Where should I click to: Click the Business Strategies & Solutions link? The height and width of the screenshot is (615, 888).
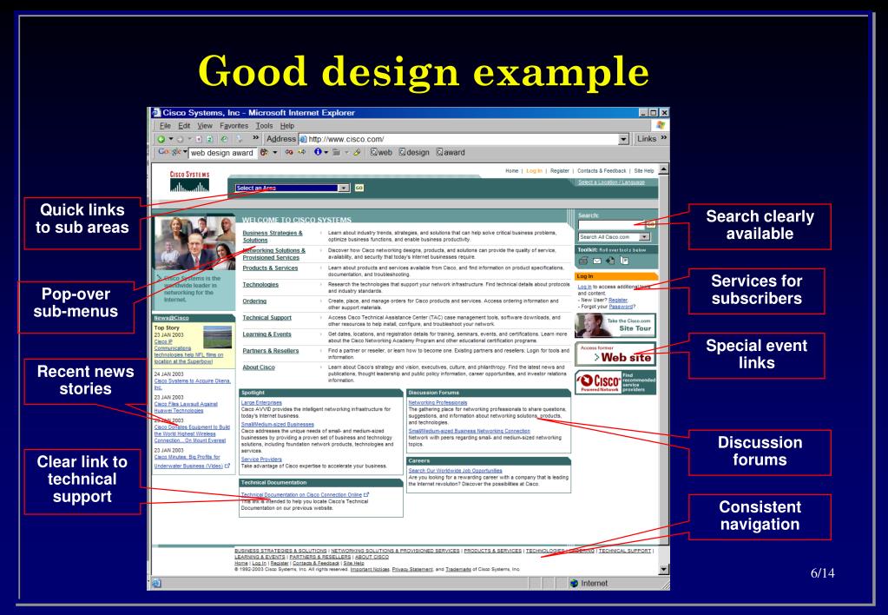click(x=273, y=236)
